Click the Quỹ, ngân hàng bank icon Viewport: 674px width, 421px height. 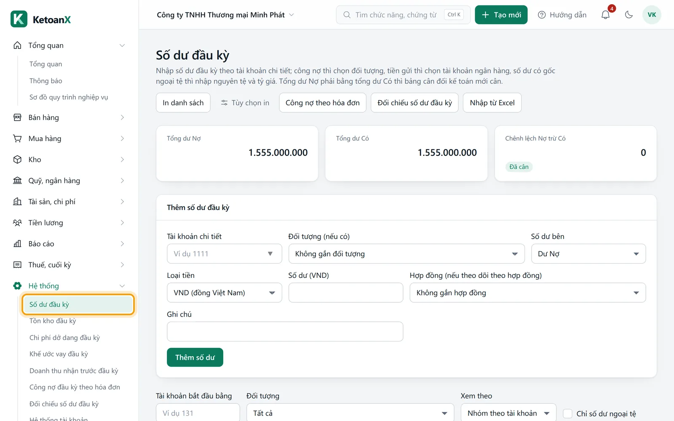(x=17, y=181)
